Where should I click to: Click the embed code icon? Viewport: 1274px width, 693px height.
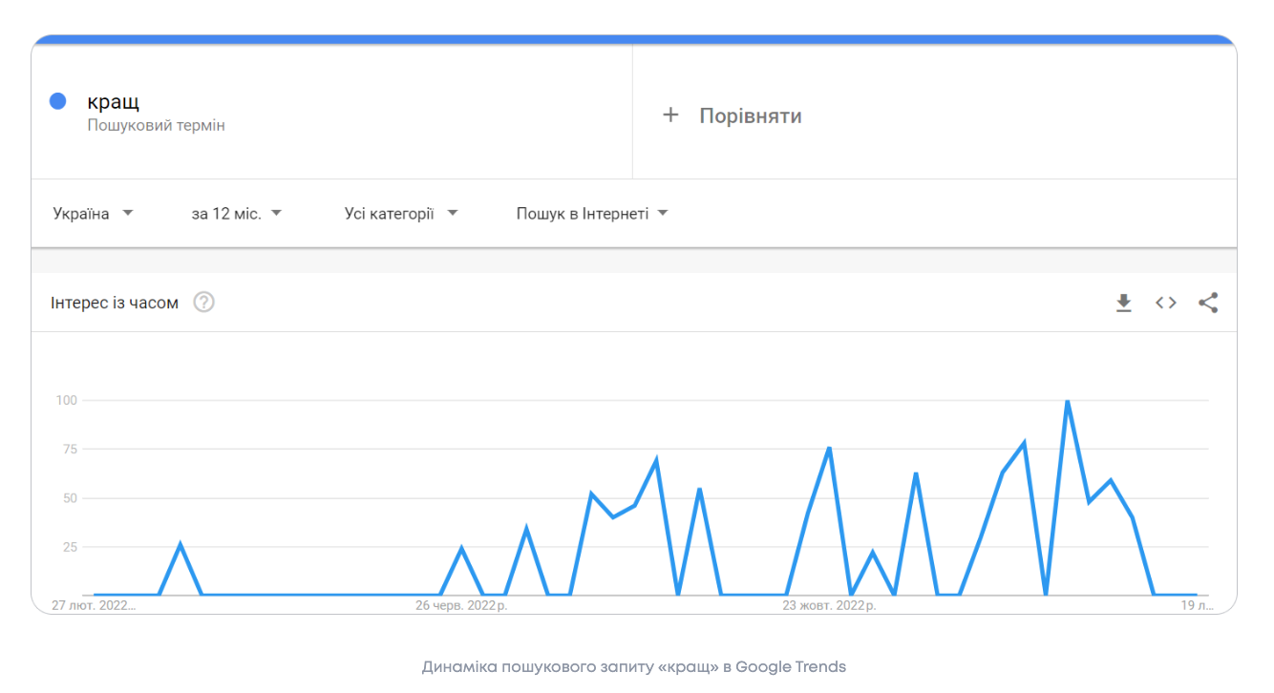[1166, 303]
